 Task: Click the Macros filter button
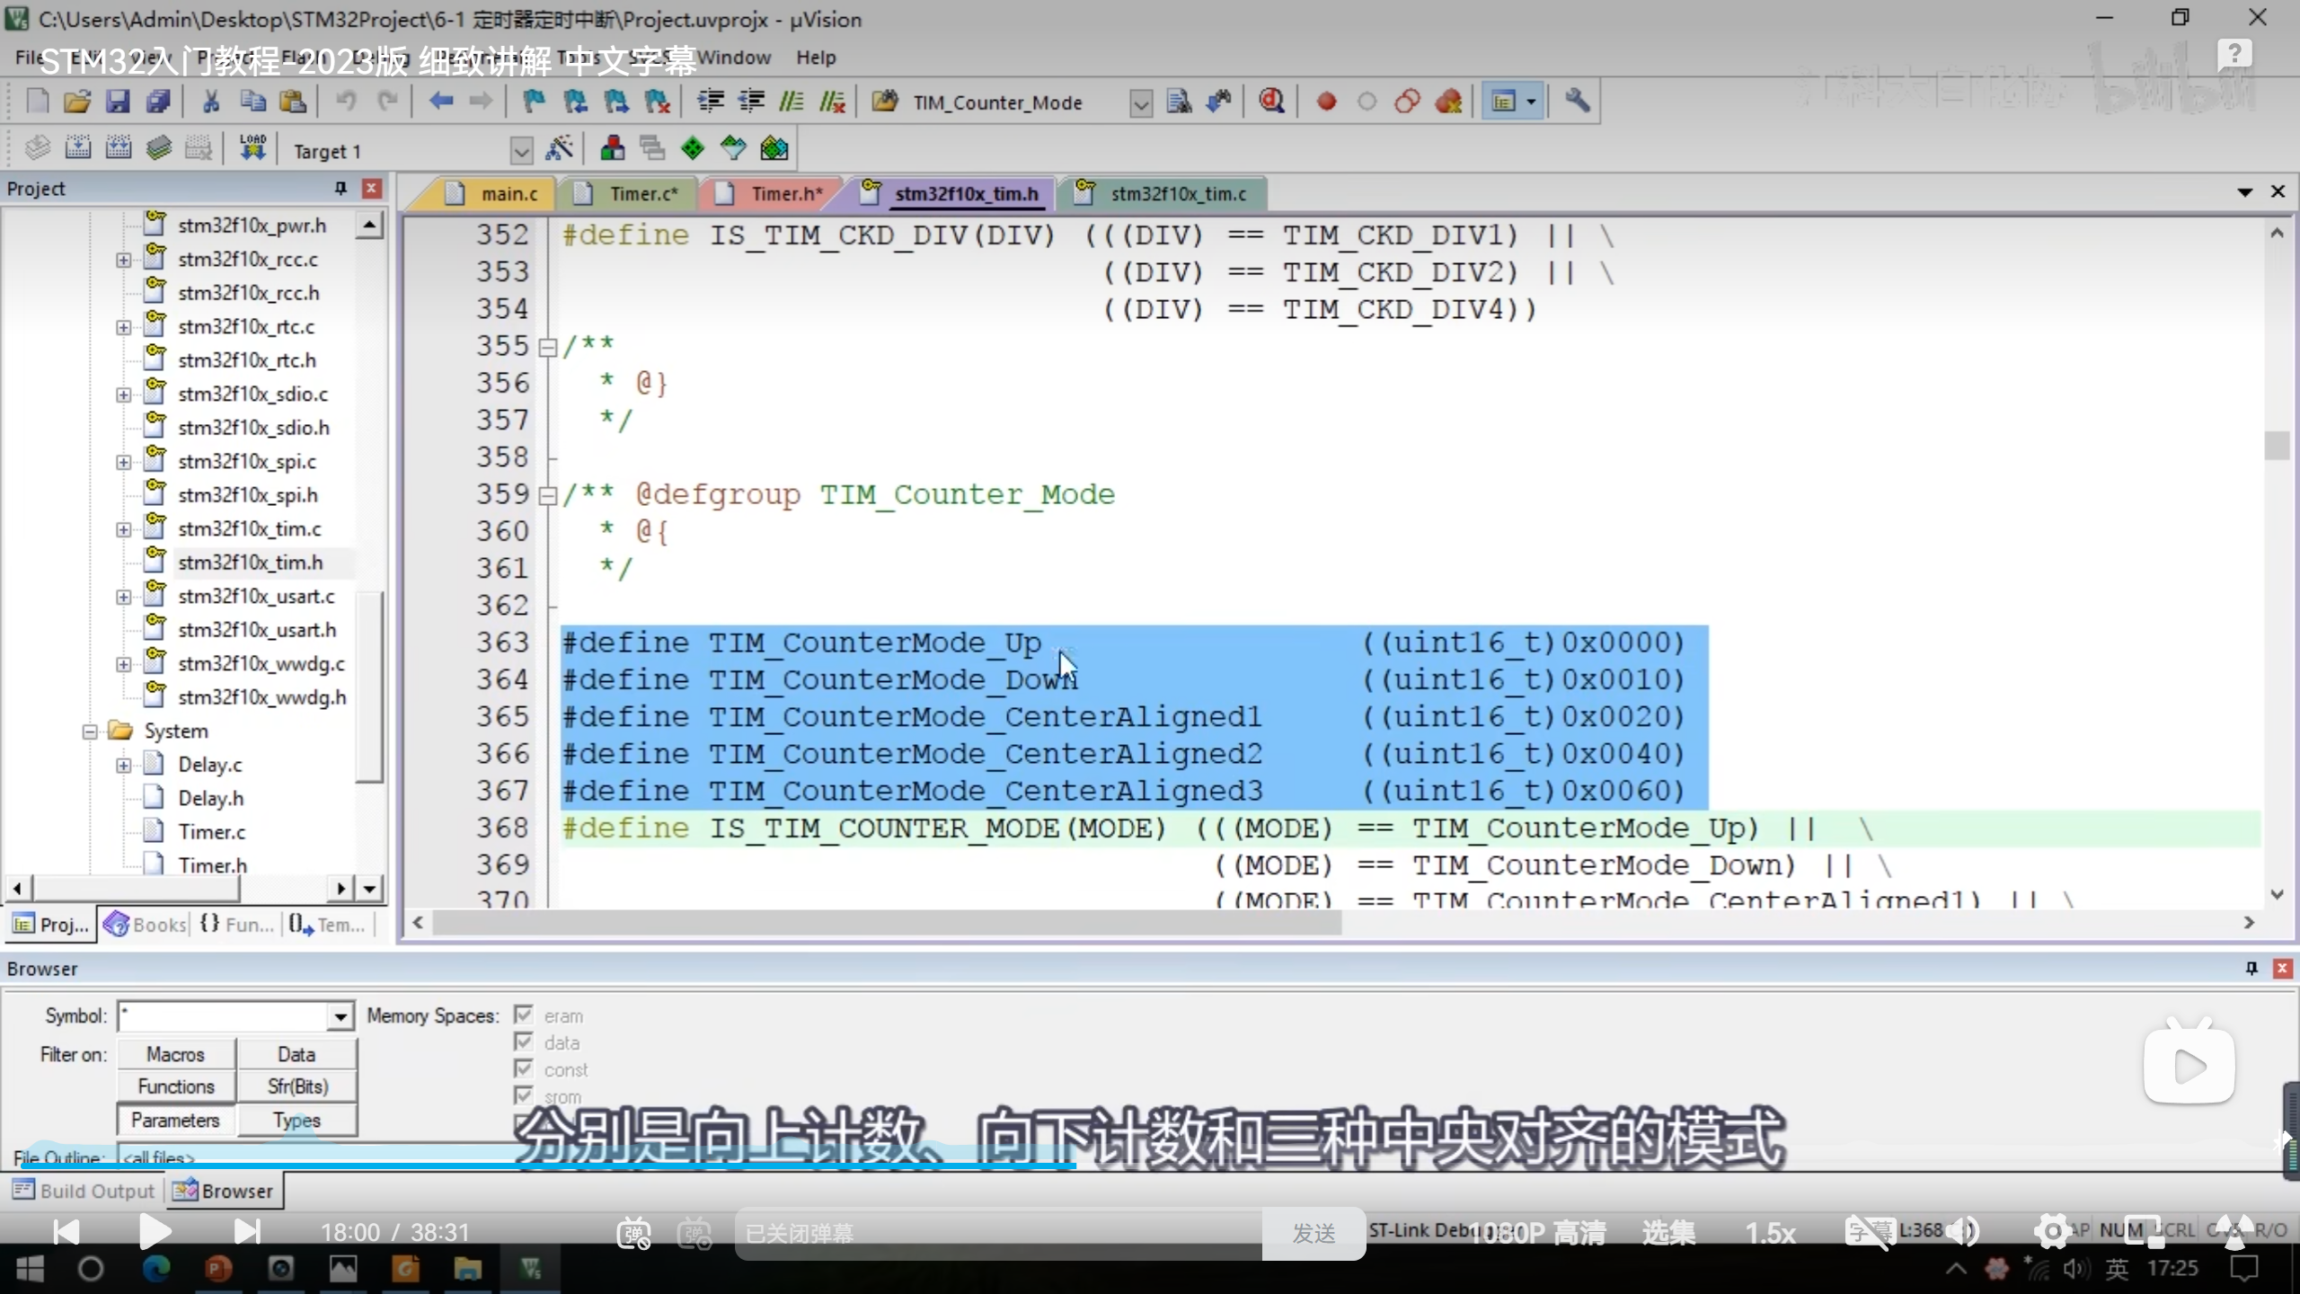[x=176, y=1054]
